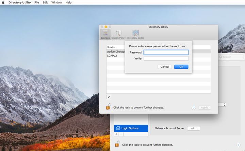Click into the Verify password field
Image resolution: width=245 pixels, height=151 pixels.
pyautogui.click(x=166, y=59)
